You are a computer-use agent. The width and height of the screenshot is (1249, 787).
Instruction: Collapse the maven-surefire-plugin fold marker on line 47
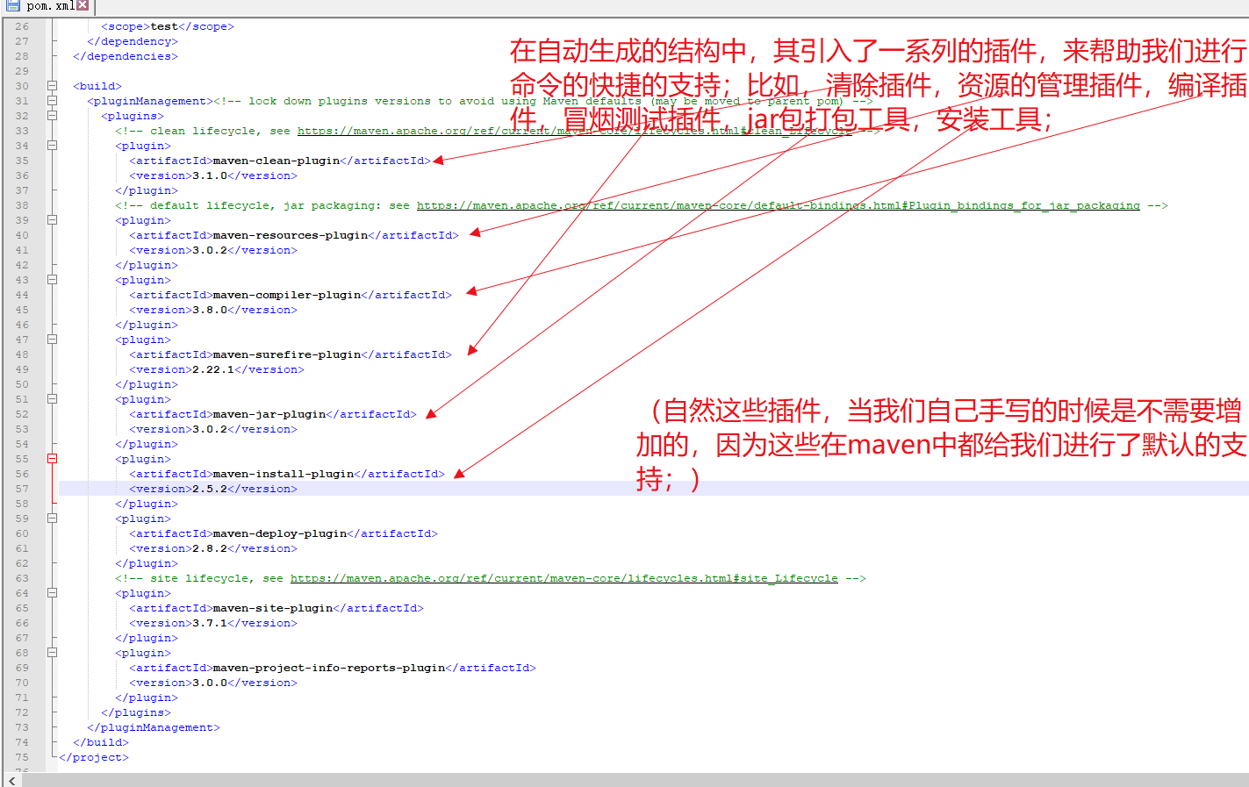pyautogui.click(x=52, y=339)
